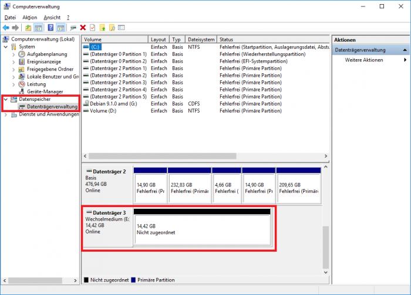Select Ereignisanzeige tree node

click(43, 62)
